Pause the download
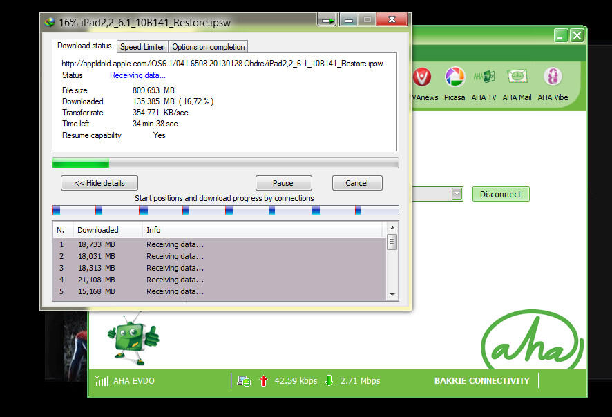The image size is (612, 417). [283, 183]
